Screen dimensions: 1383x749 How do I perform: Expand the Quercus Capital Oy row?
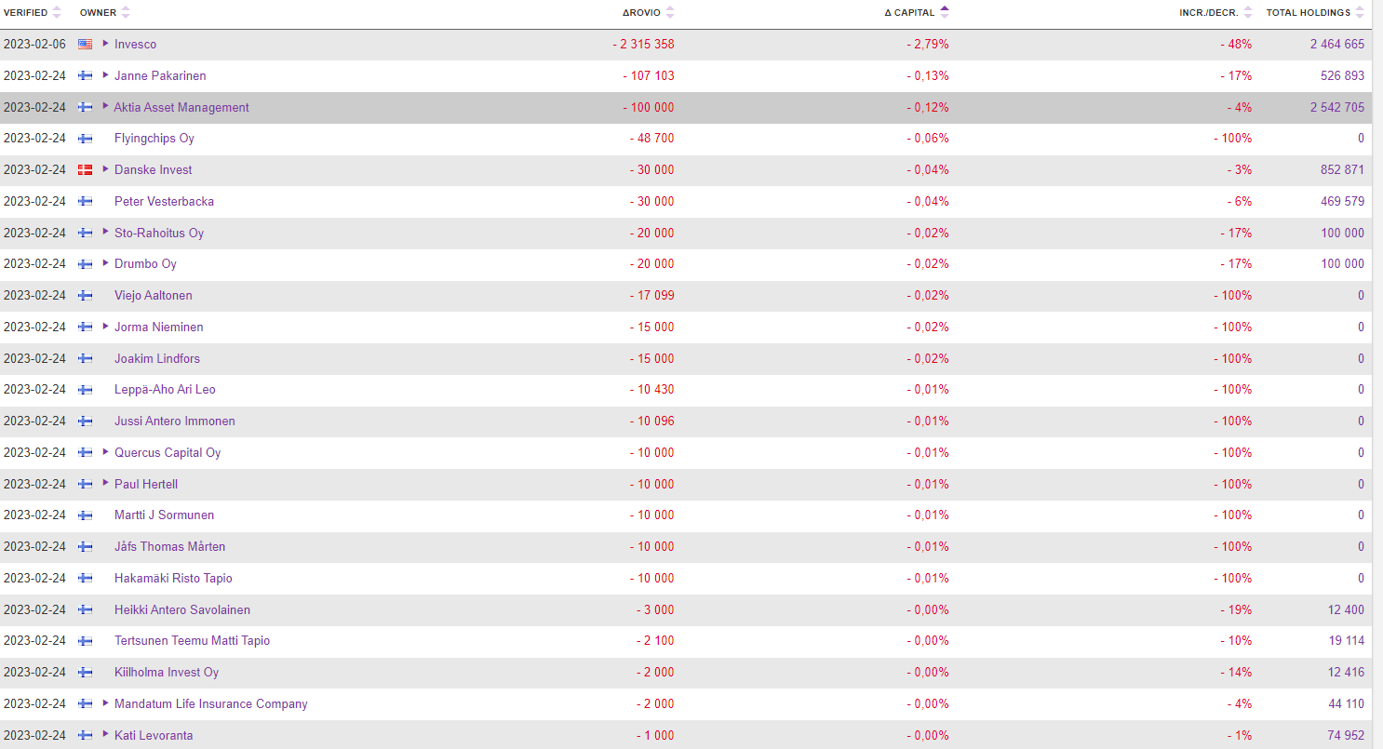pyautogui.click(x=106, y=452)
